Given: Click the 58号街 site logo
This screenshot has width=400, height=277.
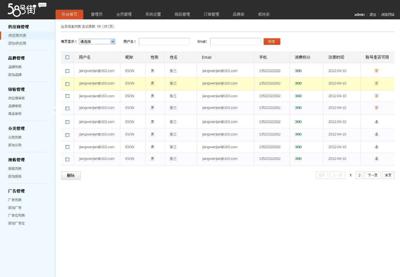Looking at the screenshot, I should pyautogui.click(x=22, y=9).
